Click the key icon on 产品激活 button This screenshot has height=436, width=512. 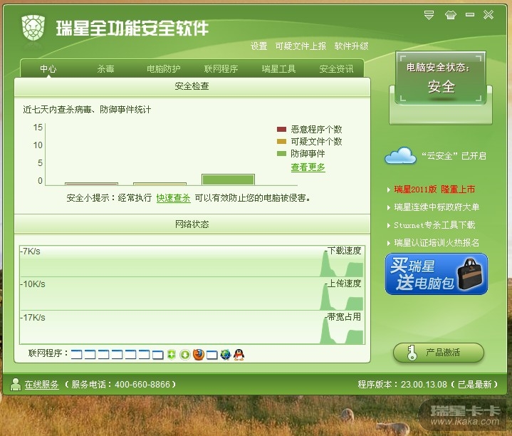click(412, 353)
